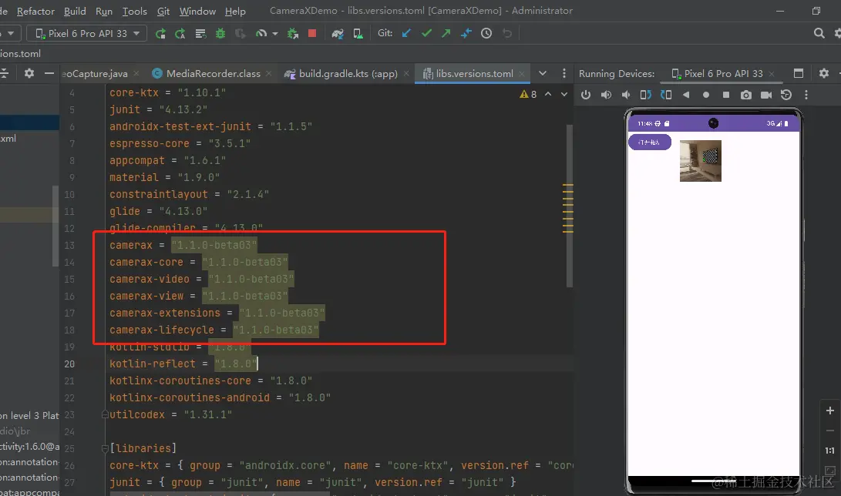Open the Refactor menu
841x496 pixels.
(x=35, y=11)
